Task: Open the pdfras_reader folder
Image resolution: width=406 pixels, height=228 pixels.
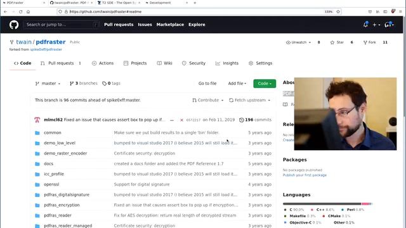Action: (x=58, y=215)
